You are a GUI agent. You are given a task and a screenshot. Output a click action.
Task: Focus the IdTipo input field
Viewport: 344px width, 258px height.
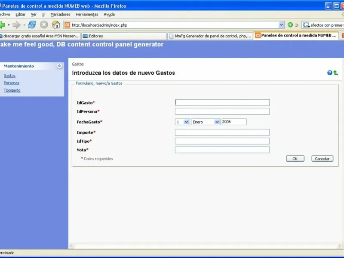coord(222,141)
